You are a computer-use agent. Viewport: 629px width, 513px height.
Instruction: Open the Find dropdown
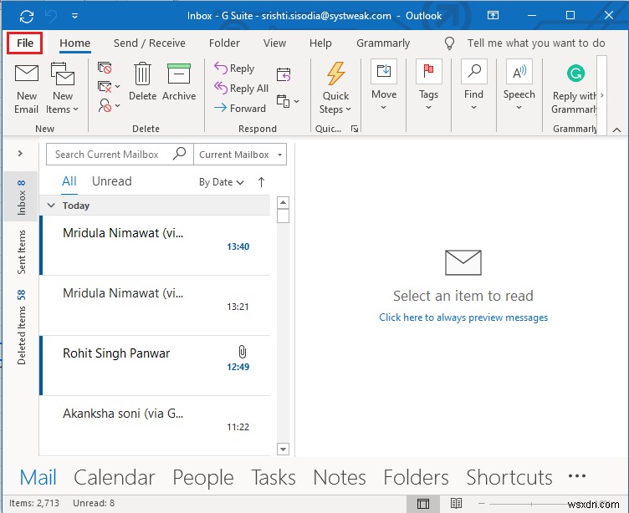(473, 85)
